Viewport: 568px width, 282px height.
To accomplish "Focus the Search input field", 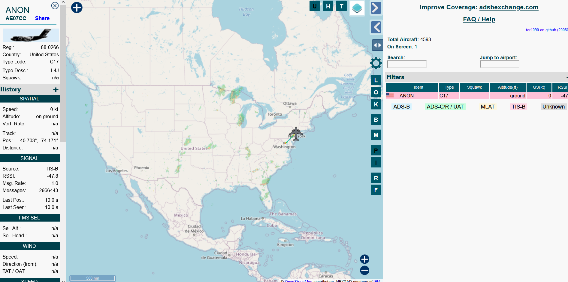I will coord(407,64).
